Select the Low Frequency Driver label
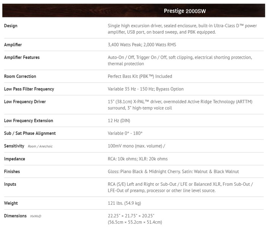 coord(25,102)
